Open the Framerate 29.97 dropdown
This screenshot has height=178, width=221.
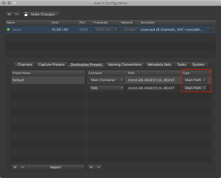point(106,29)
